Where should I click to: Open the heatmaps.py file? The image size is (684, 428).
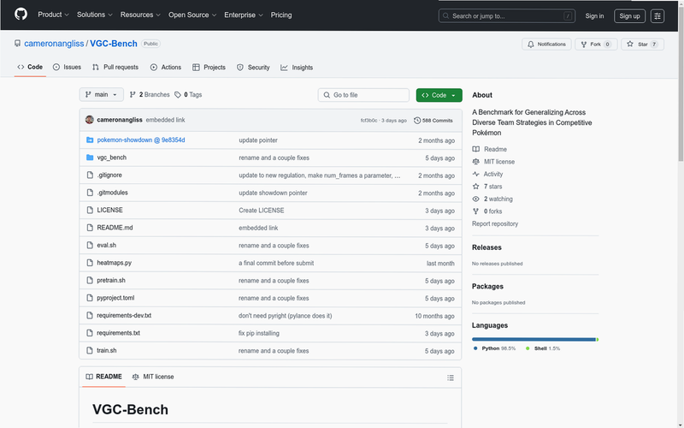click(115, 263)
